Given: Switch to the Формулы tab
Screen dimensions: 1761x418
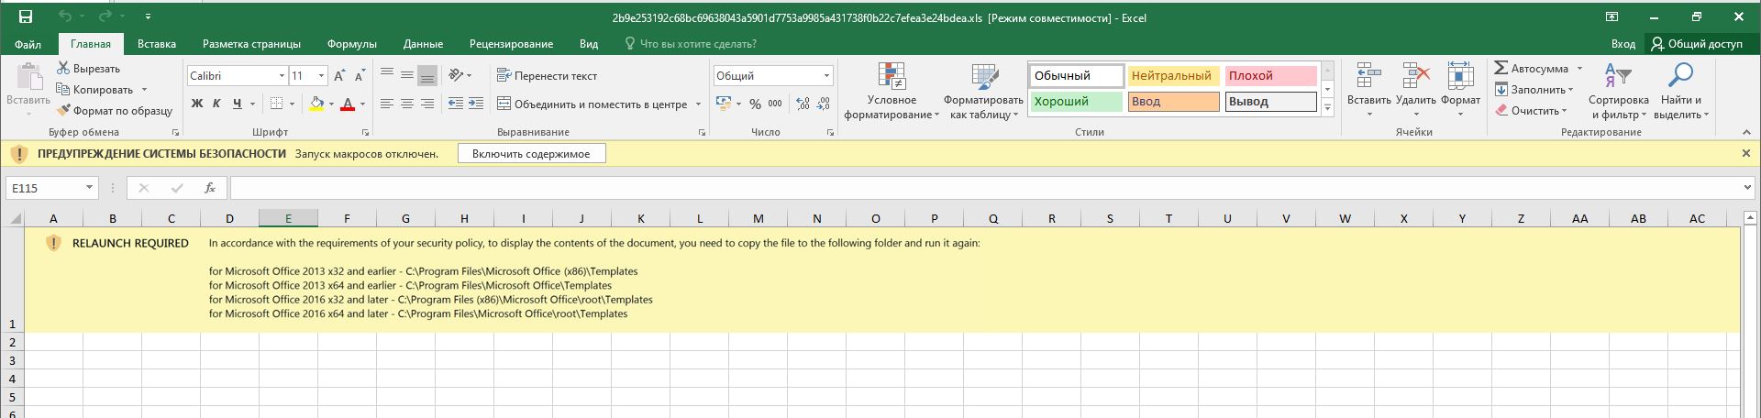Looking at the screenshot, I should (352, 44).
